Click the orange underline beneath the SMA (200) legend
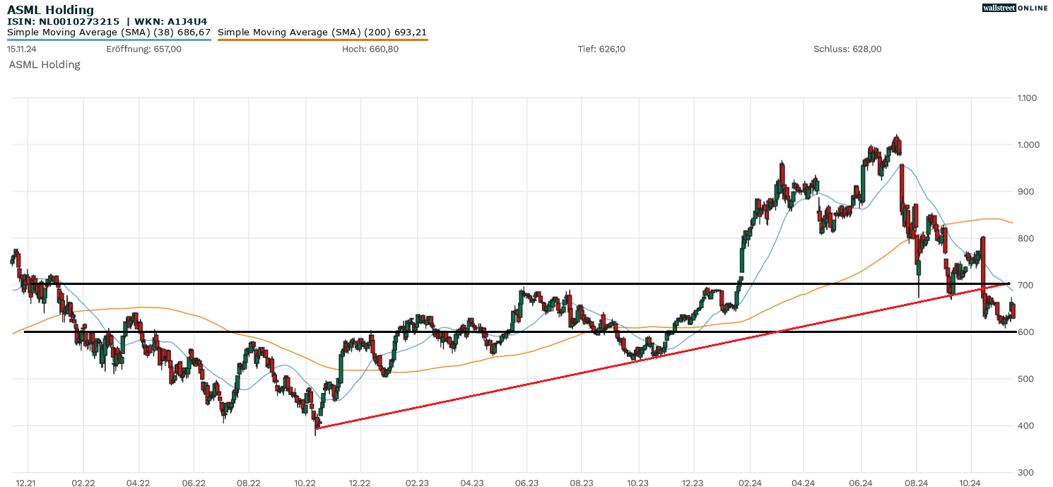The width and height of the screenshot is (1053, 487). pos(322,40)
